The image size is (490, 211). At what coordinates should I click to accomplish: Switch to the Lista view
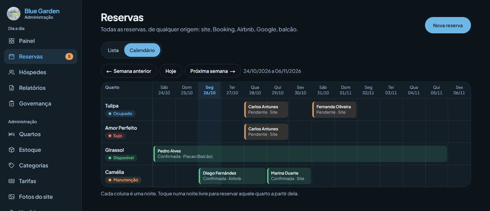tap(113, 50)
